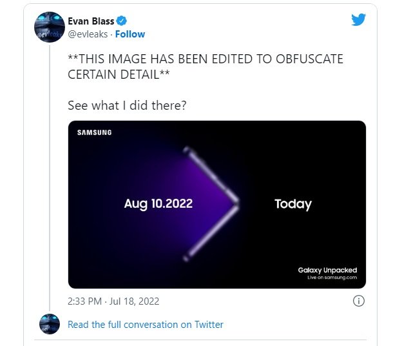This screenshot has height=346, width=402.
Task: Click the small avatar beside conversation link
Action: point(50,323)
